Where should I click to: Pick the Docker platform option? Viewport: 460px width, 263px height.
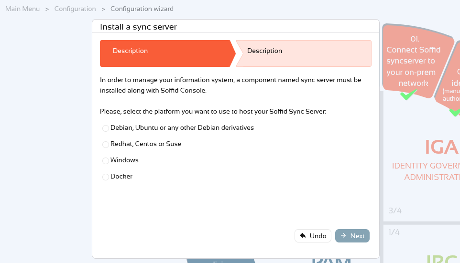pos(106,177)
